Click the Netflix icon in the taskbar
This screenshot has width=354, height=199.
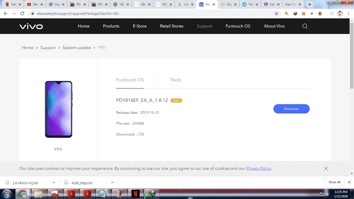[135, 194]
